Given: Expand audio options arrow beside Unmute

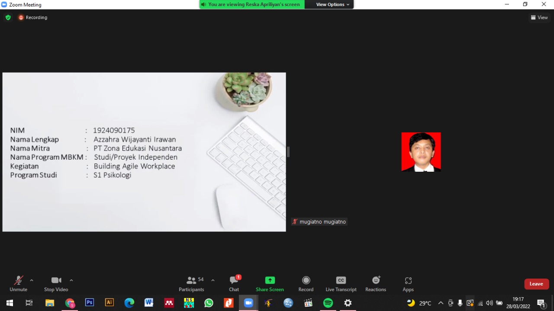Looking at the screenshot, I should [32, 280].
